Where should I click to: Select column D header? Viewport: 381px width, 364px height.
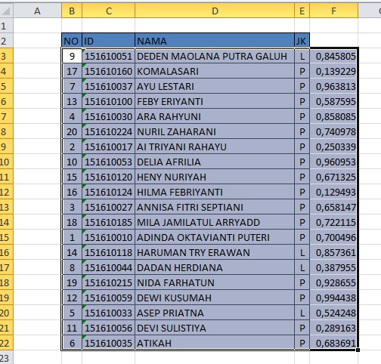(x=215, y=11)
